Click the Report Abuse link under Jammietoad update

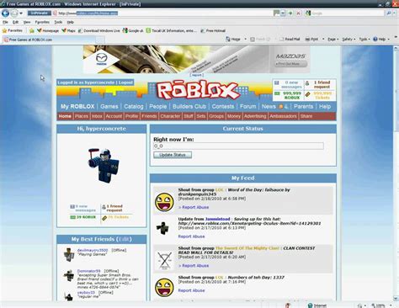(191, 236)
